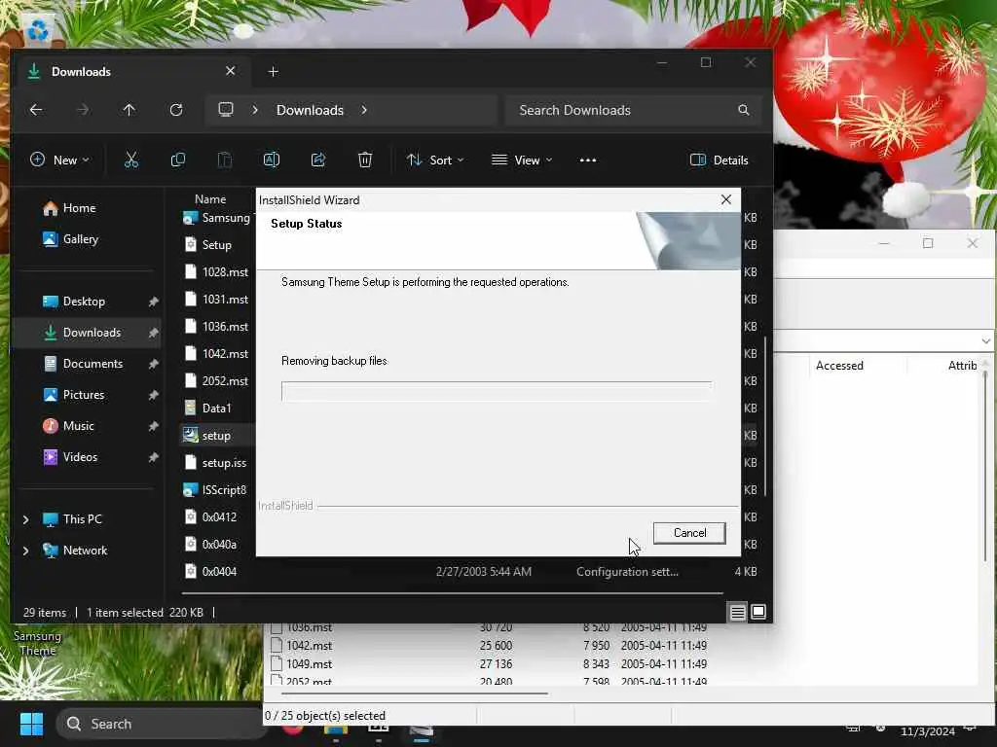Screen dimensions: 997x747
Task: Click the Paste clipboard icon in toolbar
Action: click(225, 160)
